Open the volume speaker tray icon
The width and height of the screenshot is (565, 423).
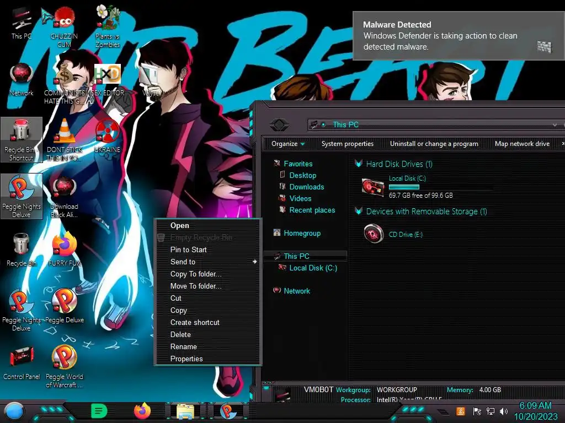(x=504, y=411)
